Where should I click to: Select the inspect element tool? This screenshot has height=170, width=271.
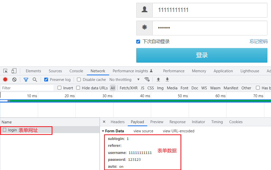click(x=5, y=71)
